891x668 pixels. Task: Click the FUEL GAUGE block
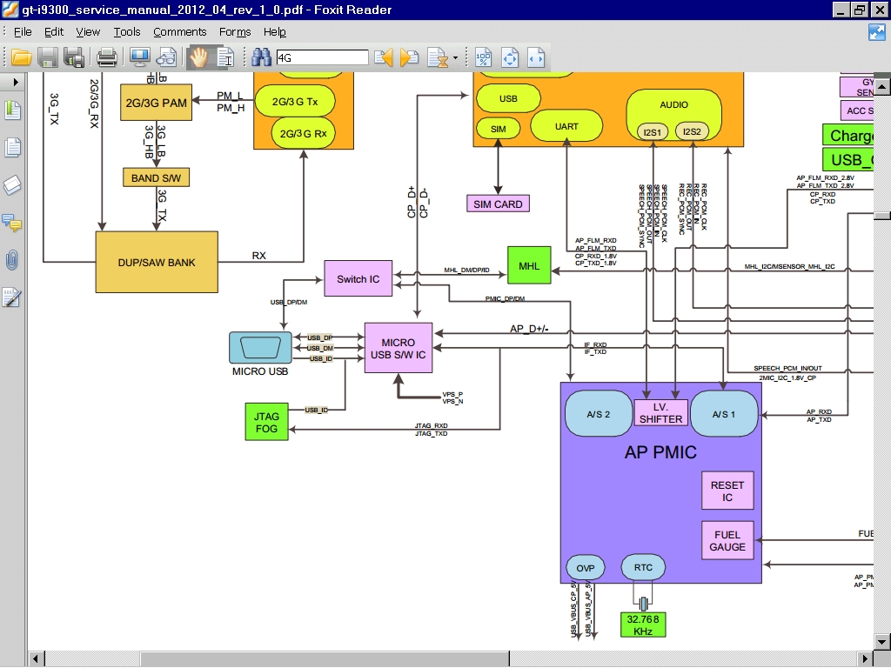(x=727, y=541)
